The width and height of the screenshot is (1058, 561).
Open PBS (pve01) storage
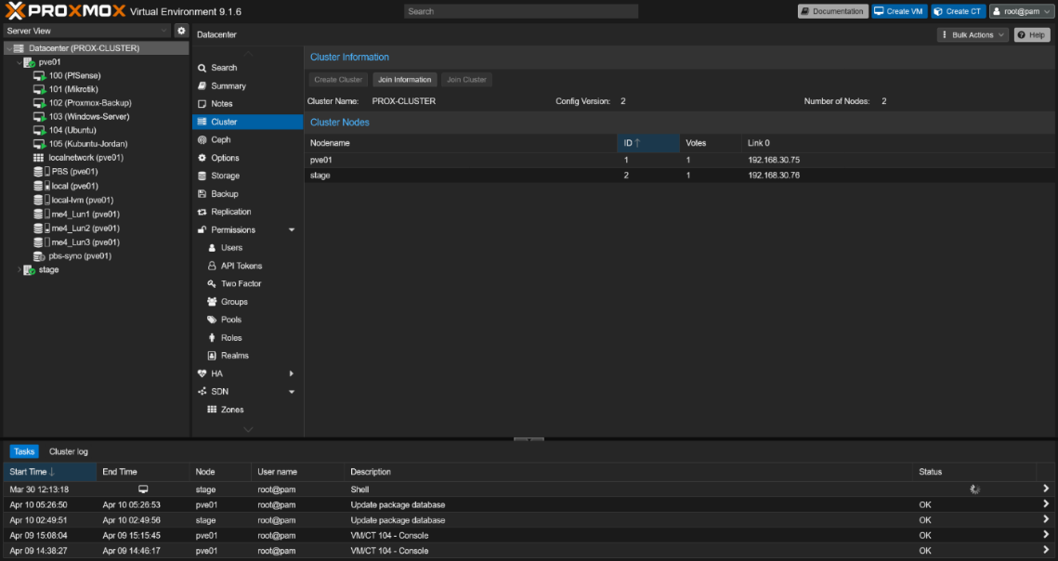click(x=74, y=172)
